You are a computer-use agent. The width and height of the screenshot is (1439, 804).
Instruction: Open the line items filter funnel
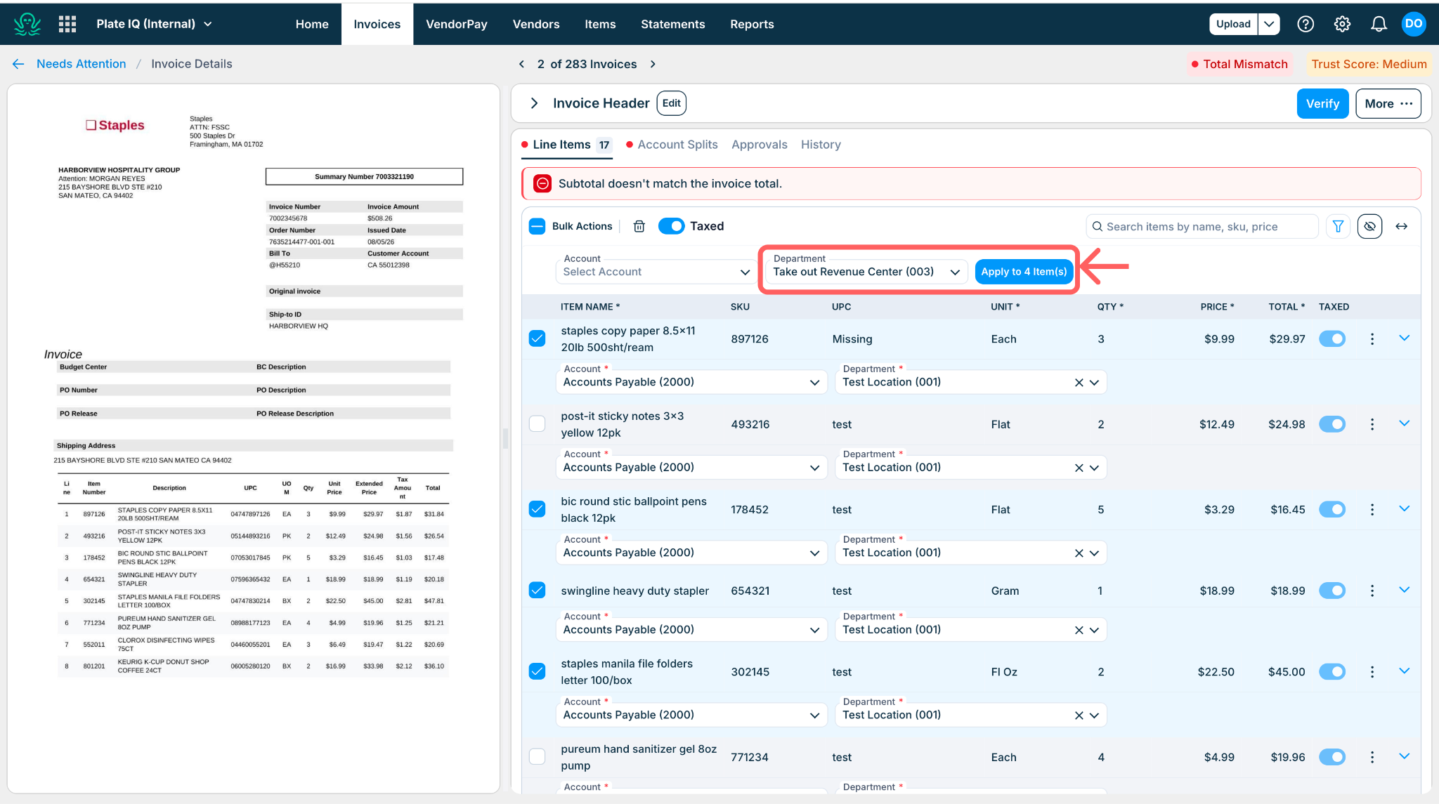pos(1338,226)
